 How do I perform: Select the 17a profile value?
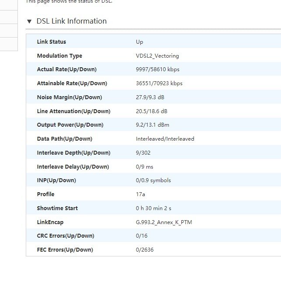[x=140, y=194]
